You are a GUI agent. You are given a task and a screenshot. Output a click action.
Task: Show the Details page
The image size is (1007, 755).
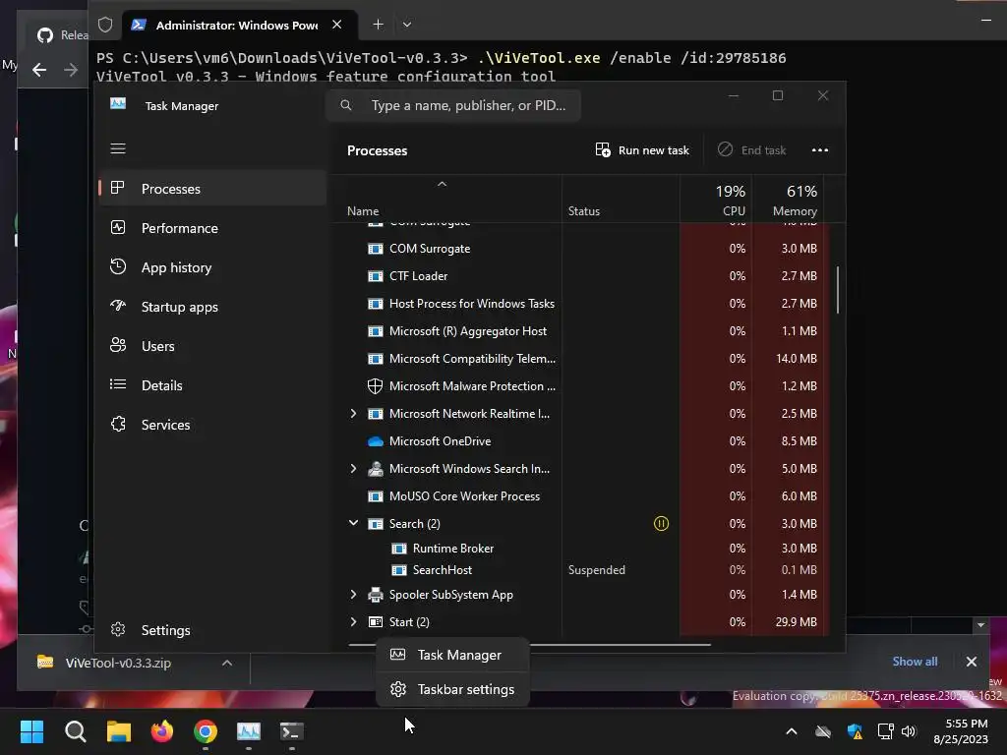pos(212,385)
